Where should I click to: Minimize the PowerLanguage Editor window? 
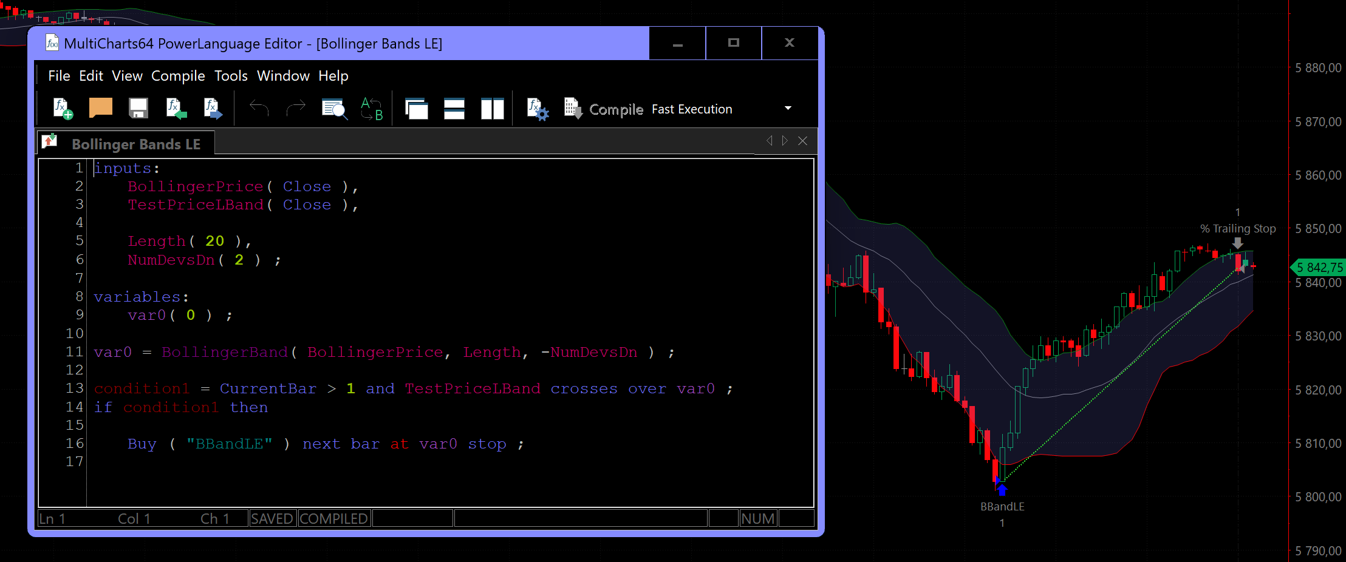point(678,43)
